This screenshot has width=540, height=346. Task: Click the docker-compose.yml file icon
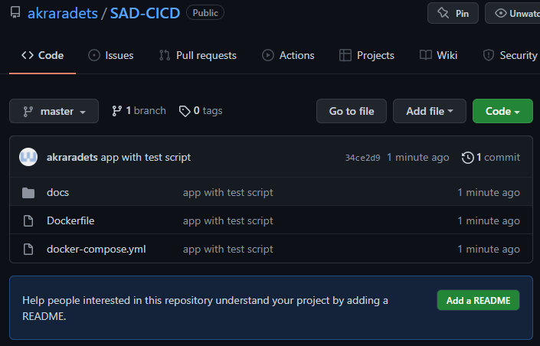coord(28,250)
